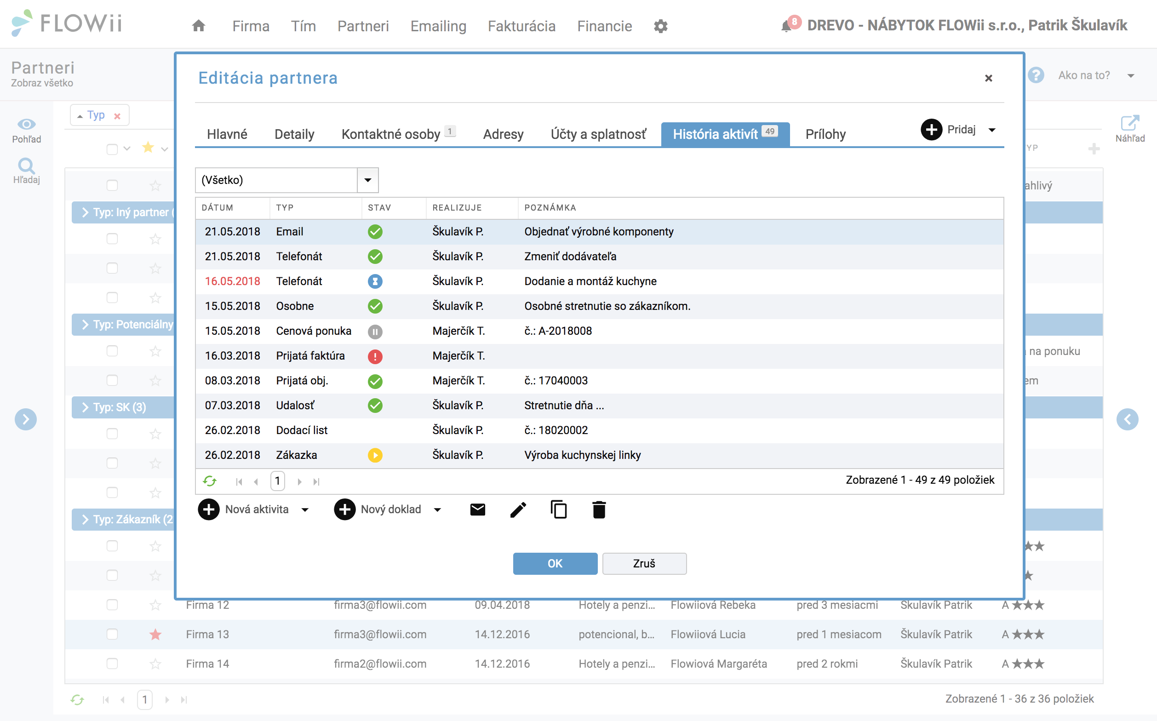Expand Typ: Potenciálny group
The image size is (1157, 721).
click(x=86, y=324)
